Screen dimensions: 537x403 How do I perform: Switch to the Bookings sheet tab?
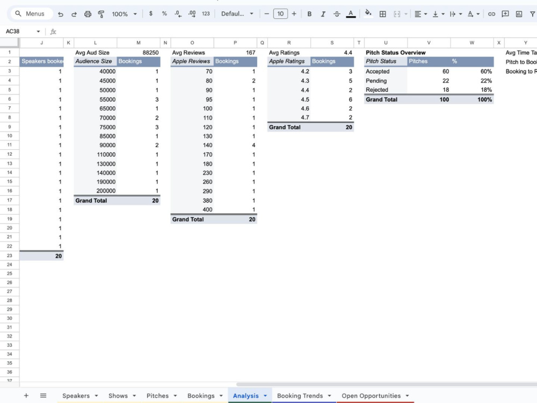click(x=201, y=395)
